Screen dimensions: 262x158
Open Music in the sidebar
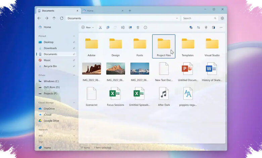[x=56, y=60]
